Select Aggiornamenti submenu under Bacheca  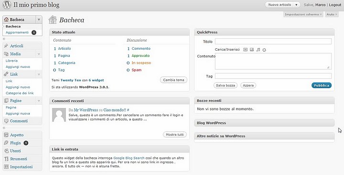coord(17,33)
